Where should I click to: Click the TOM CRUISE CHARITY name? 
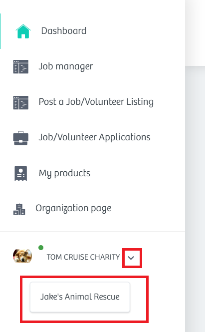[x=83, y=257]
